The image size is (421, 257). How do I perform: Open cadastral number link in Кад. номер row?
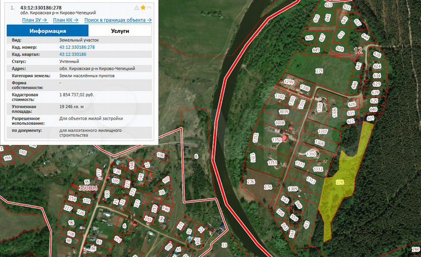pyautogui.click(x=77, y=47)
